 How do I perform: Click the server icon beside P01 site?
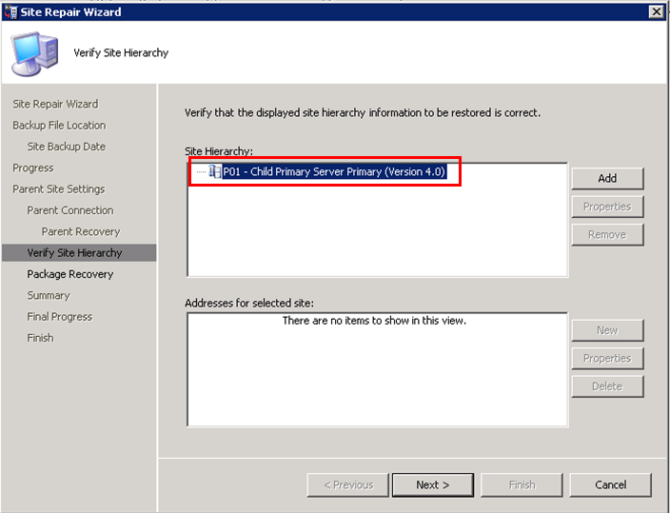[214, 172]
